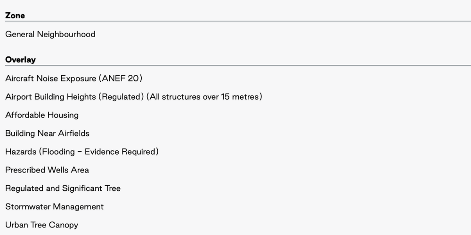Open Regulated and Significant Tree overlay

coord(63,188)
